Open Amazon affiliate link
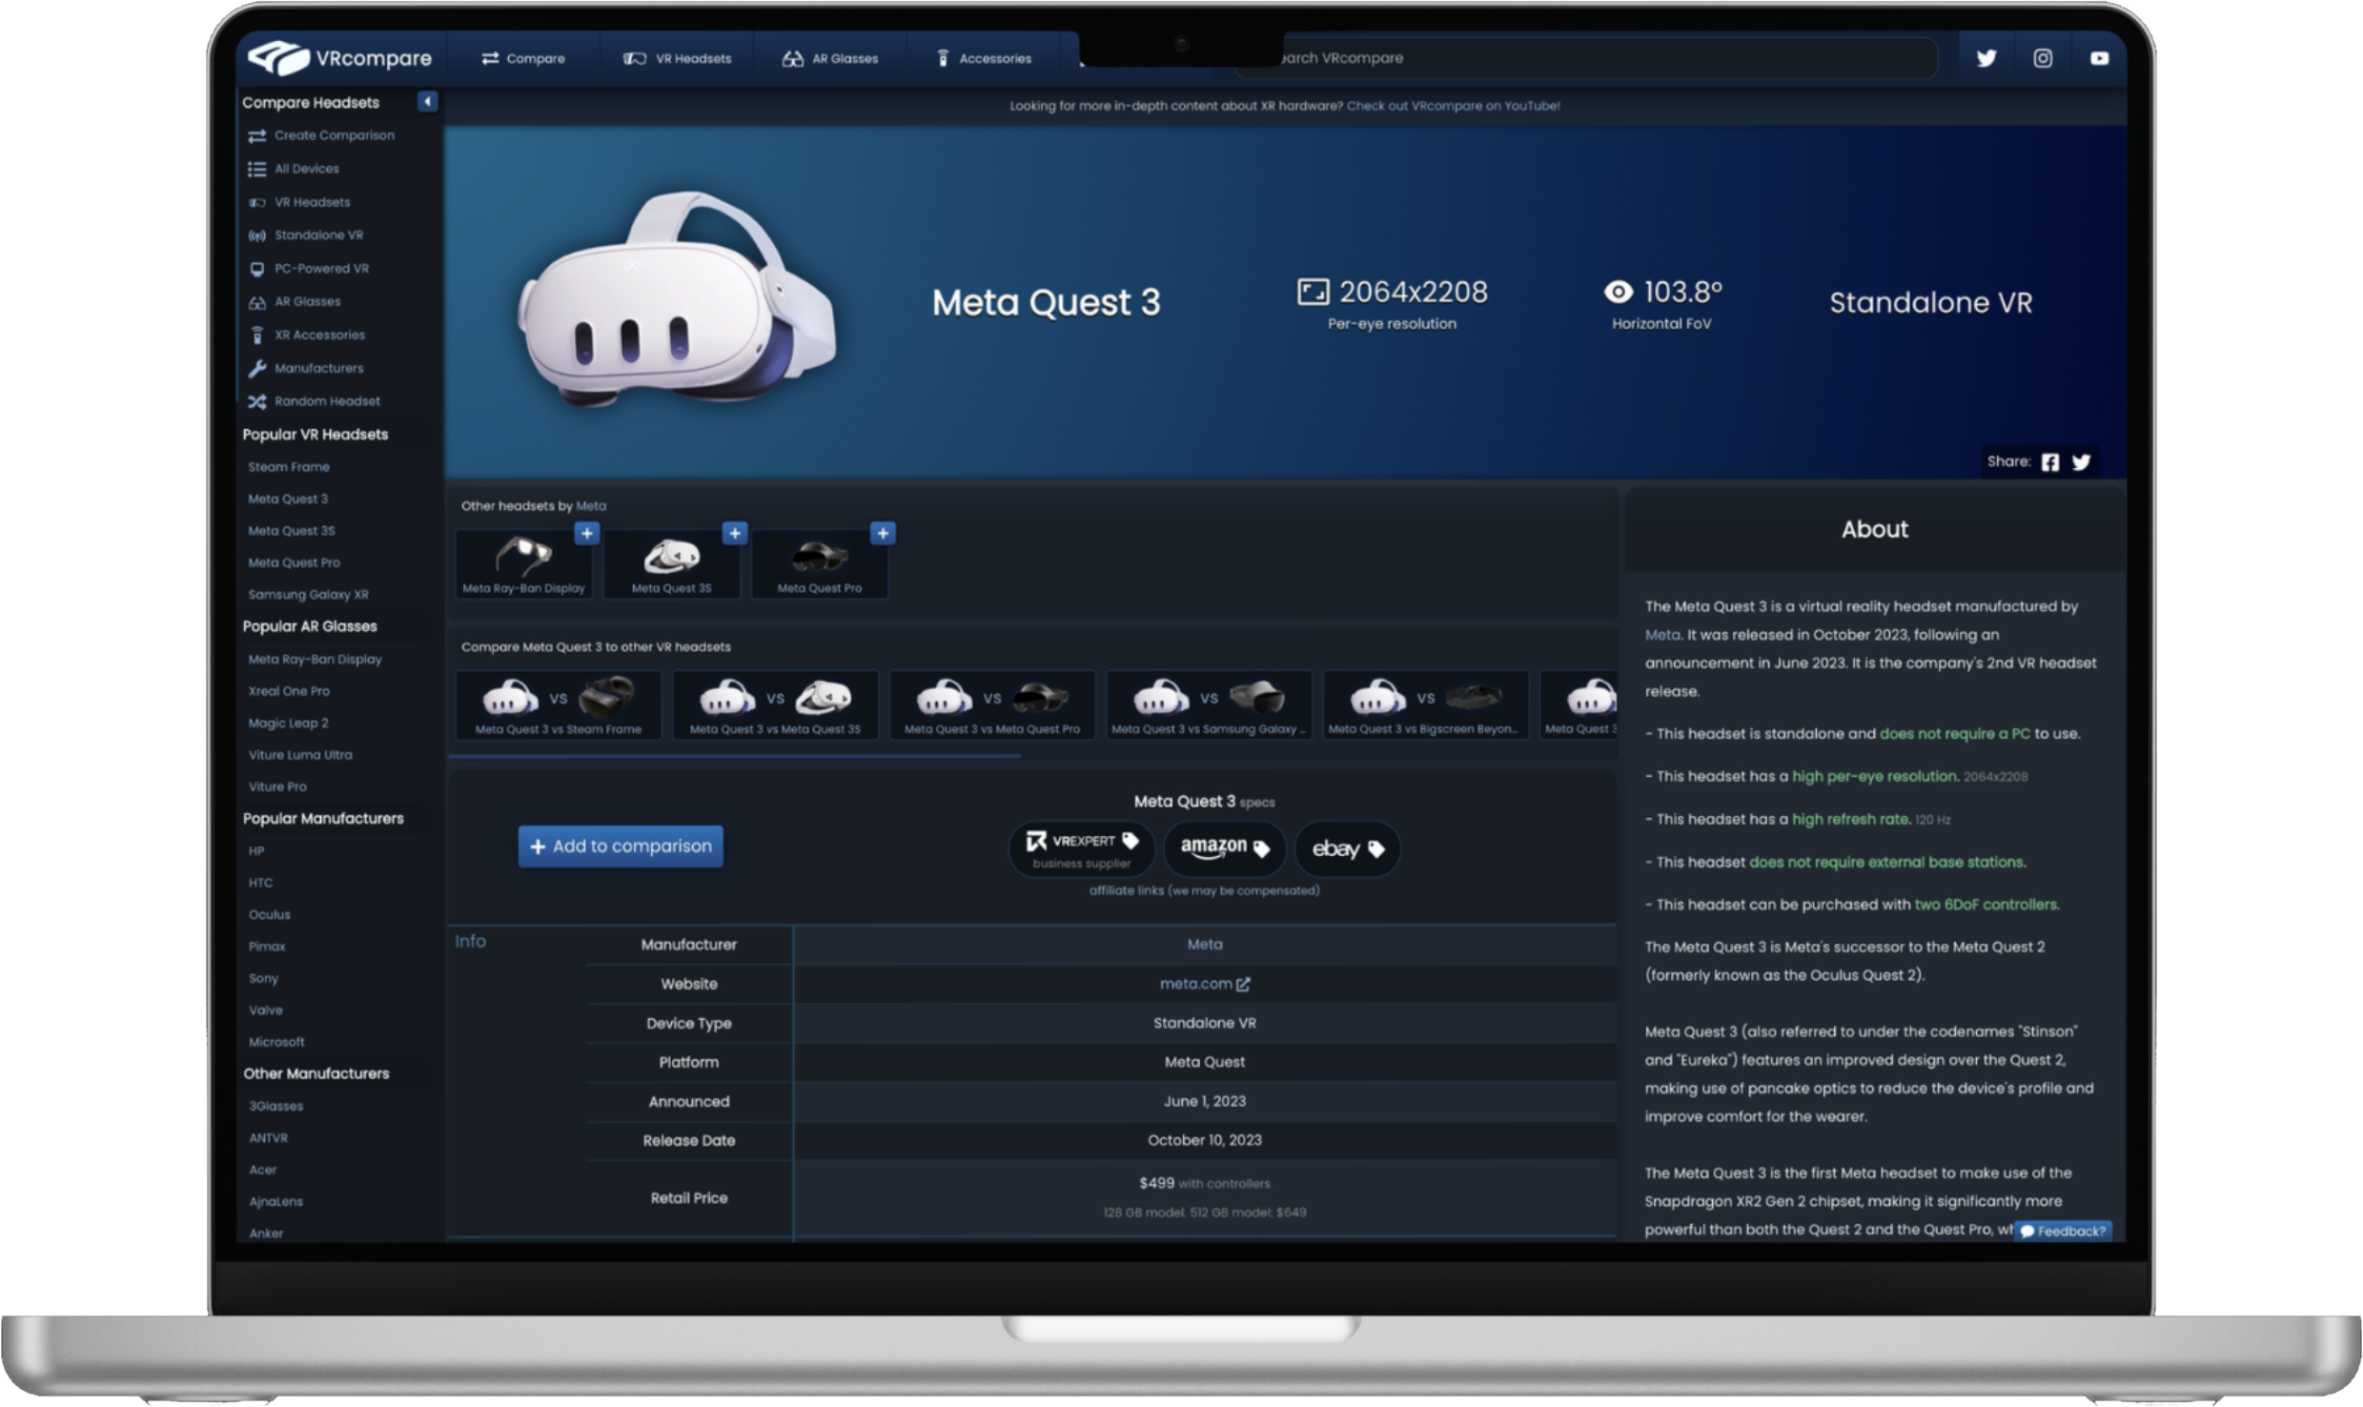This screenshot has width=2363, height=1407. [1225, 848]
